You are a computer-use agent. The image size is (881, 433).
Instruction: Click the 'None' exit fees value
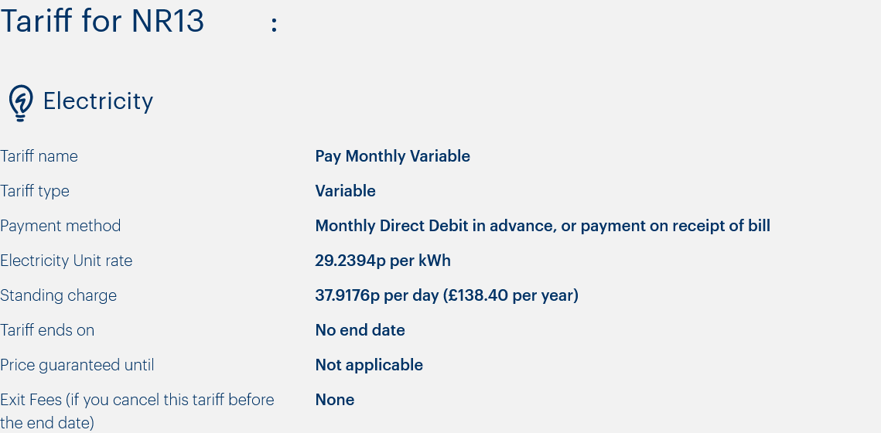pyautogui.click(x=334, y=400)
